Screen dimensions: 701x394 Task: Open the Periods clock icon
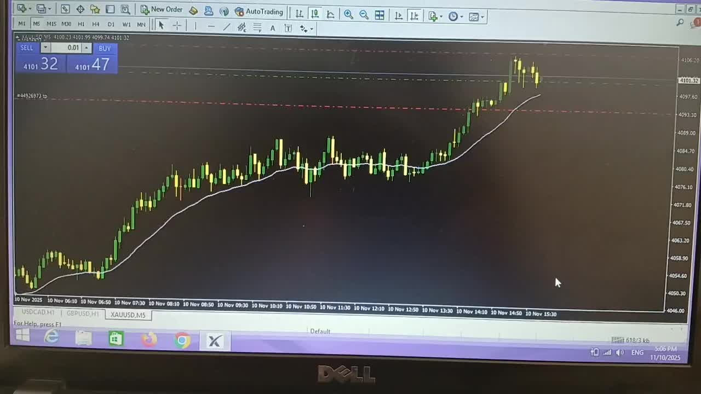(453, 16)
